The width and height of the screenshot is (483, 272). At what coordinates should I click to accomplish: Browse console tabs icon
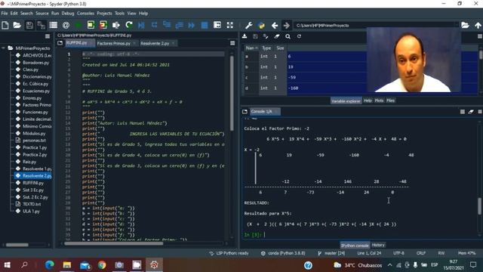[245, 111]
